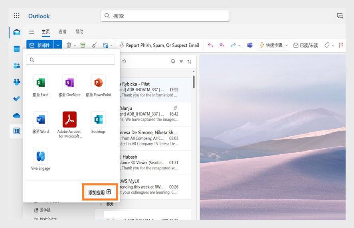
Task: Click the Forward arrow icon
Action: (233, 45)
